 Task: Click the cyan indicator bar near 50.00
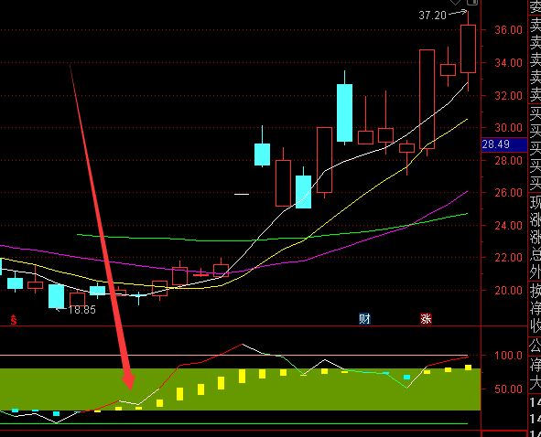[406, 377]
